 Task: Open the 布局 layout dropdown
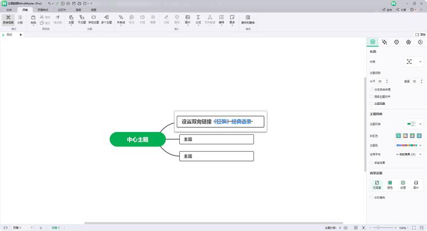(x=413, y=61)
